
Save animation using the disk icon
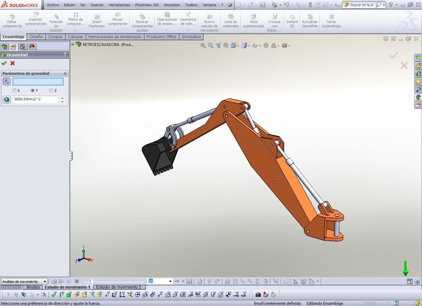pyautogui.click(x=189, y=281)
